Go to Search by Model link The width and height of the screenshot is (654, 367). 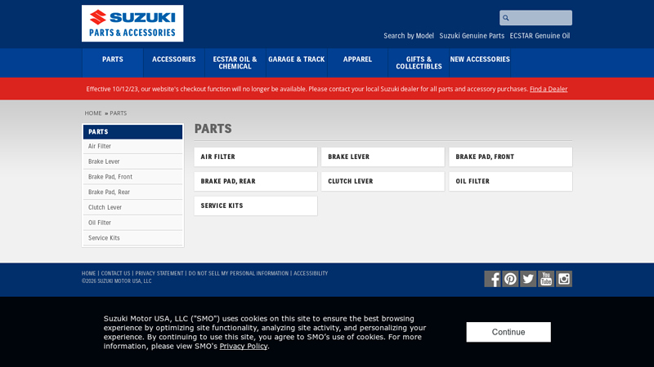pos(409,36)
